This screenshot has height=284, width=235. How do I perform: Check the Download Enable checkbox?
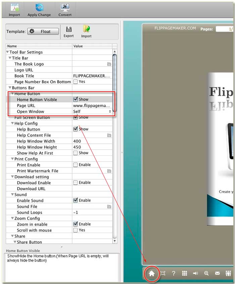click(x=76, y=183)
